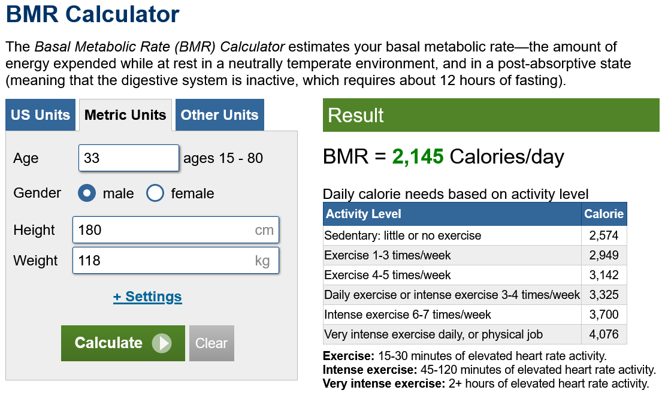Screen dimensions: 665x399
Task: Click the BMR Calculator page heading
Action: [93, 14]
